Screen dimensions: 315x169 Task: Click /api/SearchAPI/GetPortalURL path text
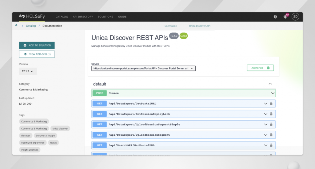pyautogui.click(x=132, y=145)
